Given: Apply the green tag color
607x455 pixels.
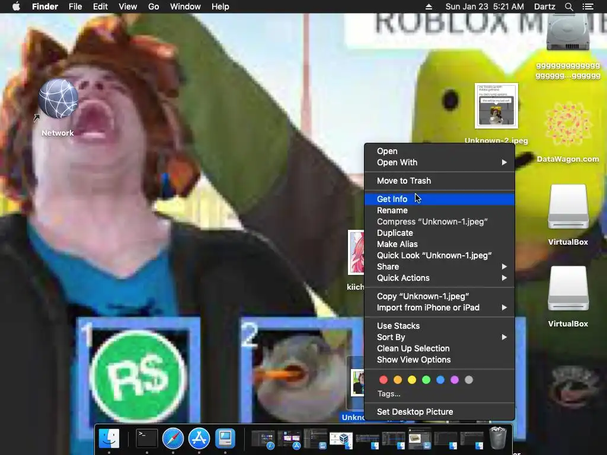Looking at the screenshot, I should pyautogui.click(x=426, y=380).
